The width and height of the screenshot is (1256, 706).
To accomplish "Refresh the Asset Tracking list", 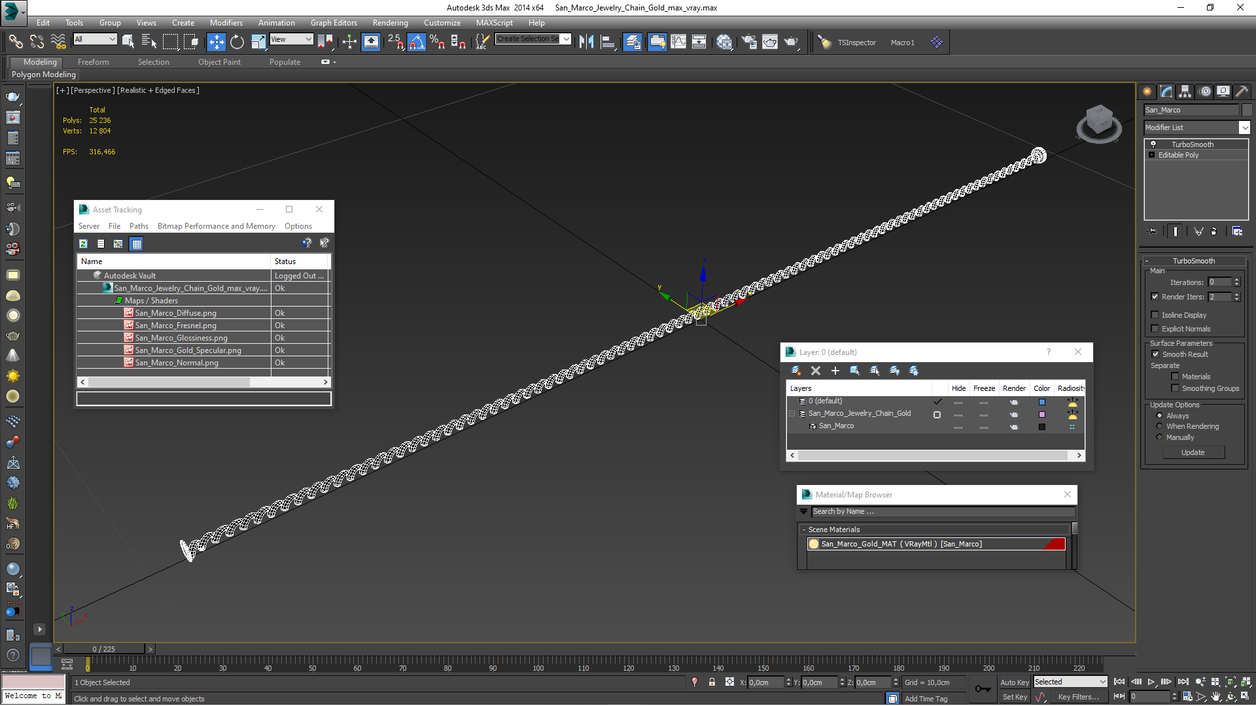I will click(83, 244).
